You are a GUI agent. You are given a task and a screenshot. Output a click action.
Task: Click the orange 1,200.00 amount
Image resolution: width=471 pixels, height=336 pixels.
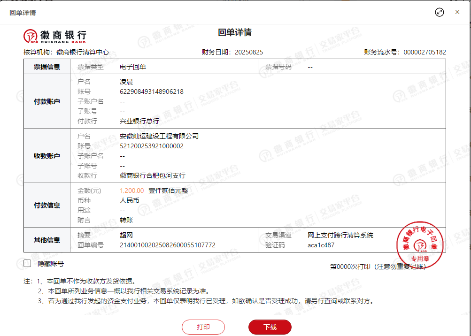point(132,191)
